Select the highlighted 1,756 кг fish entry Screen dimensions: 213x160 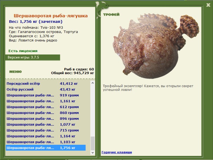46,148
